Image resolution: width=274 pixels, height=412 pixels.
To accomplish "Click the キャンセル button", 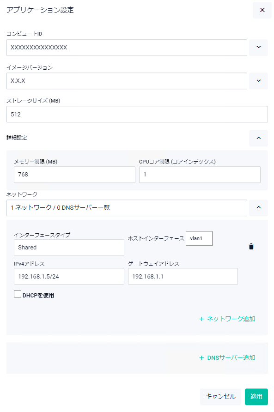I will tap(220, 396).
